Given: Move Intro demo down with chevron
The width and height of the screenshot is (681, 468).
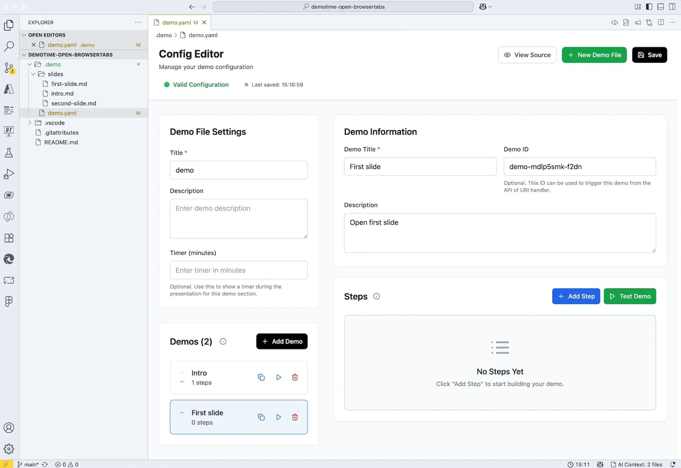Looking at the screenshot, I should tap(182, 382).
